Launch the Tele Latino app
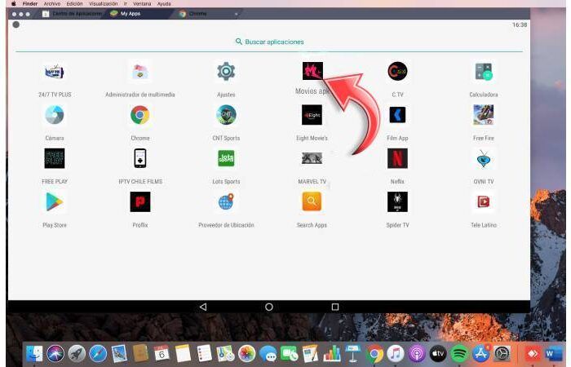Image resolution: width=571 pixels, height=367 pixels. point(484,201)
